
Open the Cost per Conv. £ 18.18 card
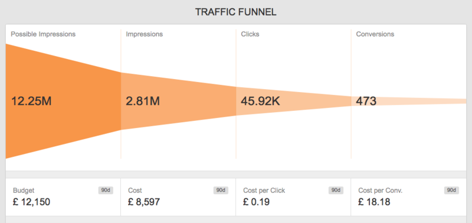tap(409, 197)
